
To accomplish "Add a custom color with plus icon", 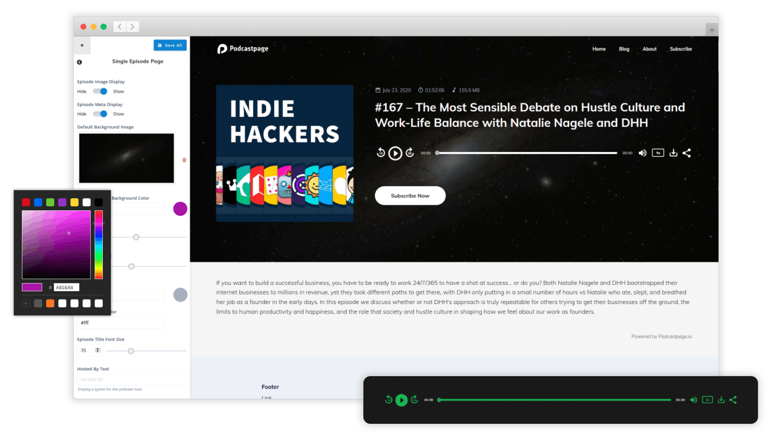I will coord(26,304).
